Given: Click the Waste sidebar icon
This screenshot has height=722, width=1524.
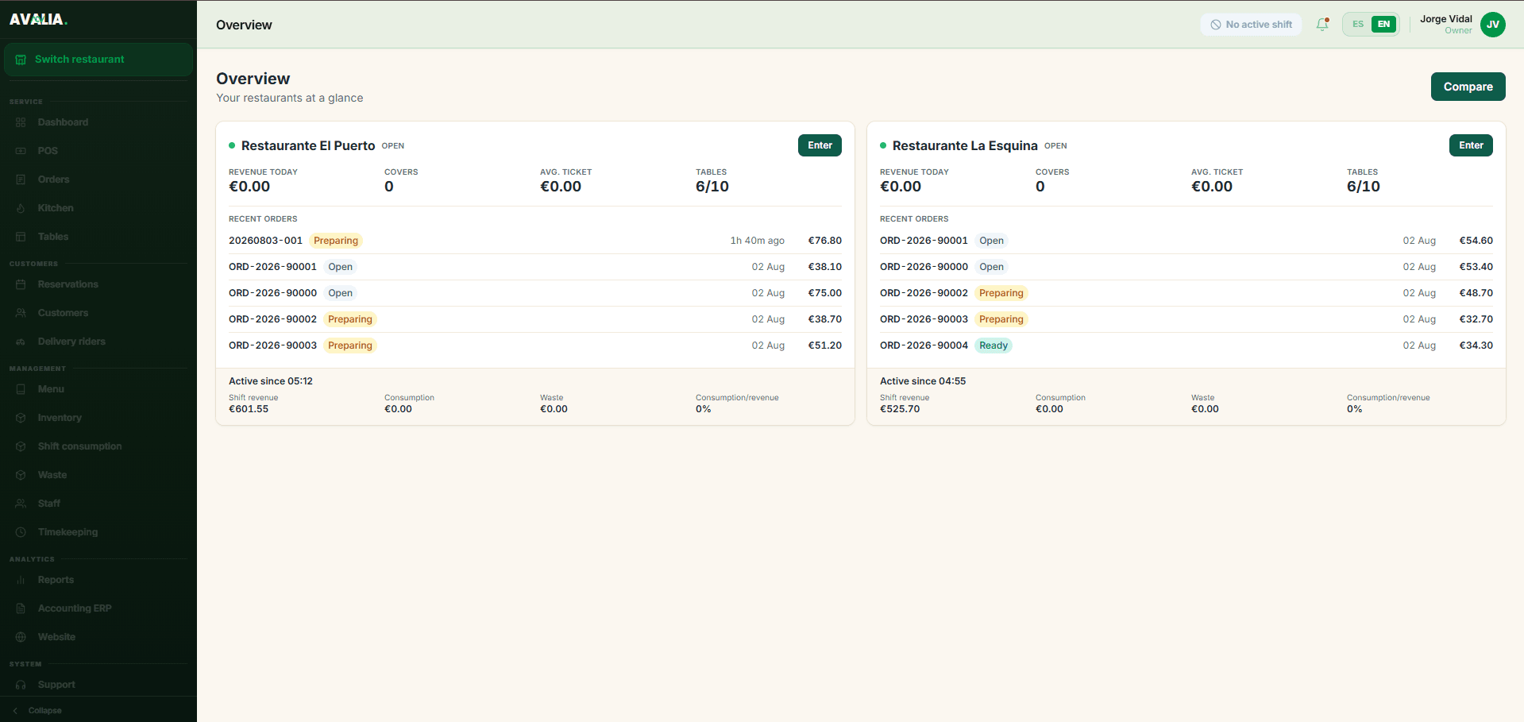Looking at the screenshot, I should pos(21,475).
